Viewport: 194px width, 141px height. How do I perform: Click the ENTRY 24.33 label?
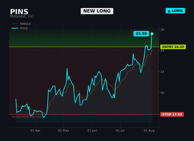click(x=173, y=47)
